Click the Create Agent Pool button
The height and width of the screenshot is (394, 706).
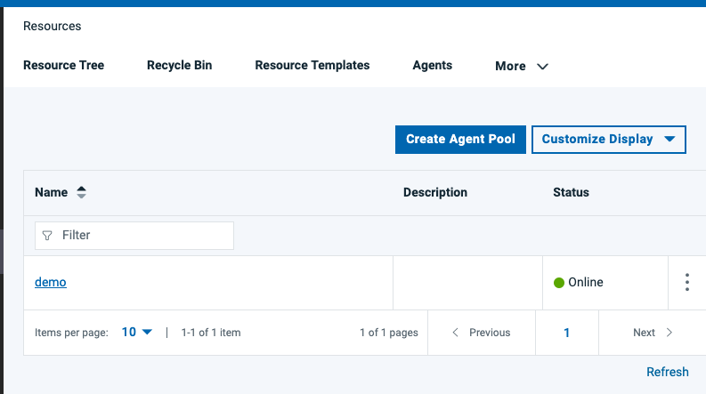[x=460, y=140]
